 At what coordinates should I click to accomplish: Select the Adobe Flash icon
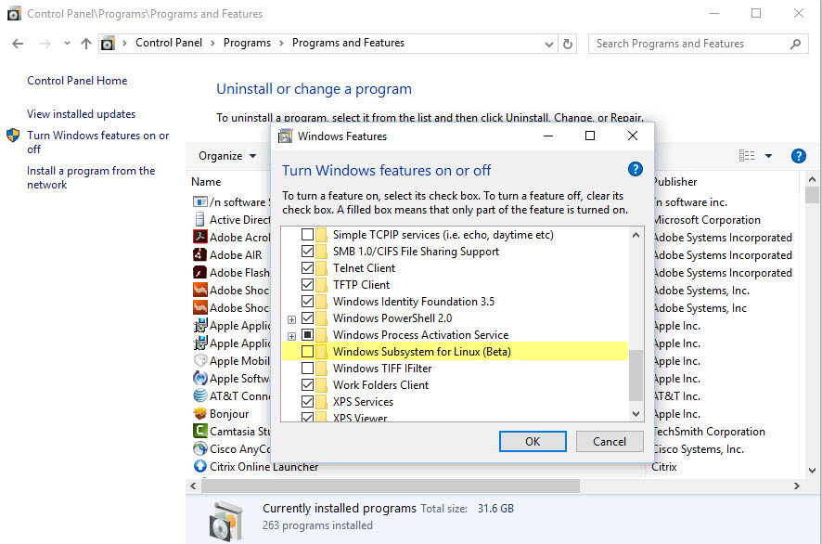pos(199,272)
